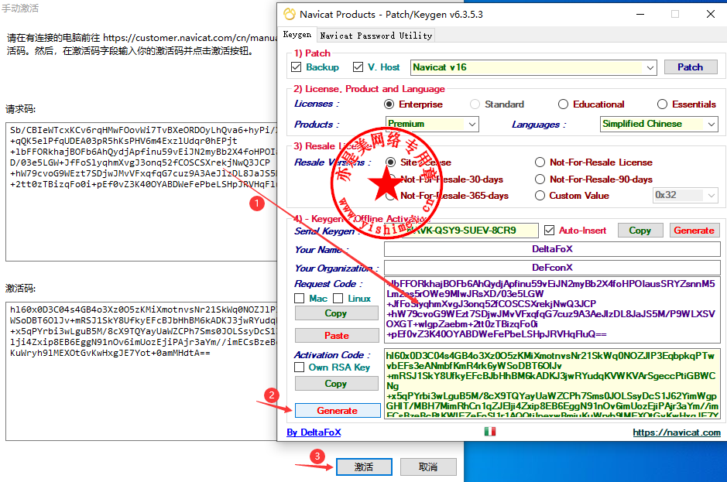The height and width of the screenshot is (482, 727).
Task: Copy the Activation Code with its Copy button
Action: pyautogui.click(x=337, y=384)
